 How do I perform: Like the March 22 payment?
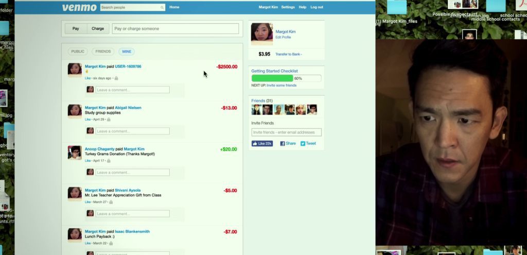click(87, 243)
